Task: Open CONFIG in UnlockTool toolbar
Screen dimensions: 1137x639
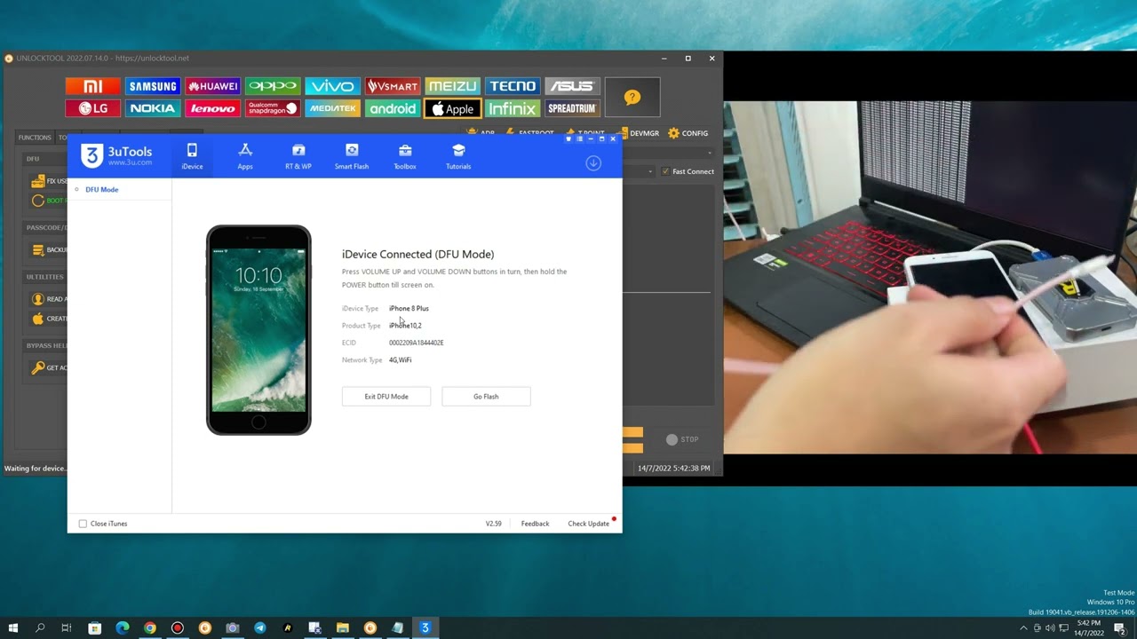Action: 688,133
